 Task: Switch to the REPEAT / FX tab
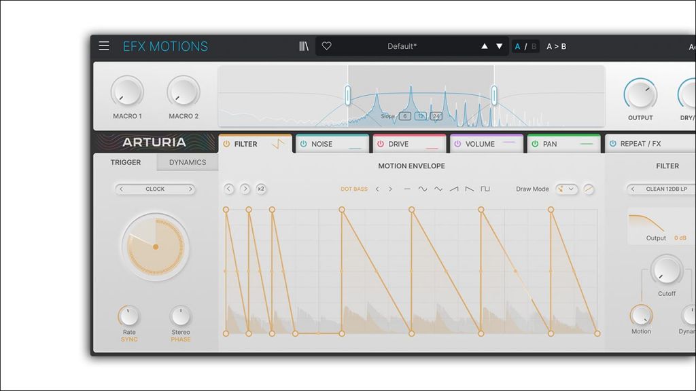pos(650,144)
